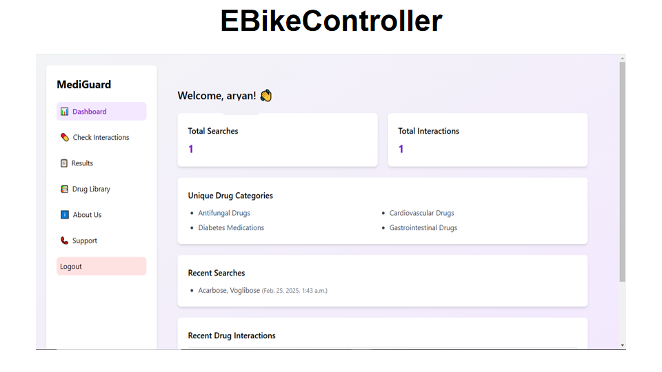Click the MediGuard brand title

[x=84, y=84]
